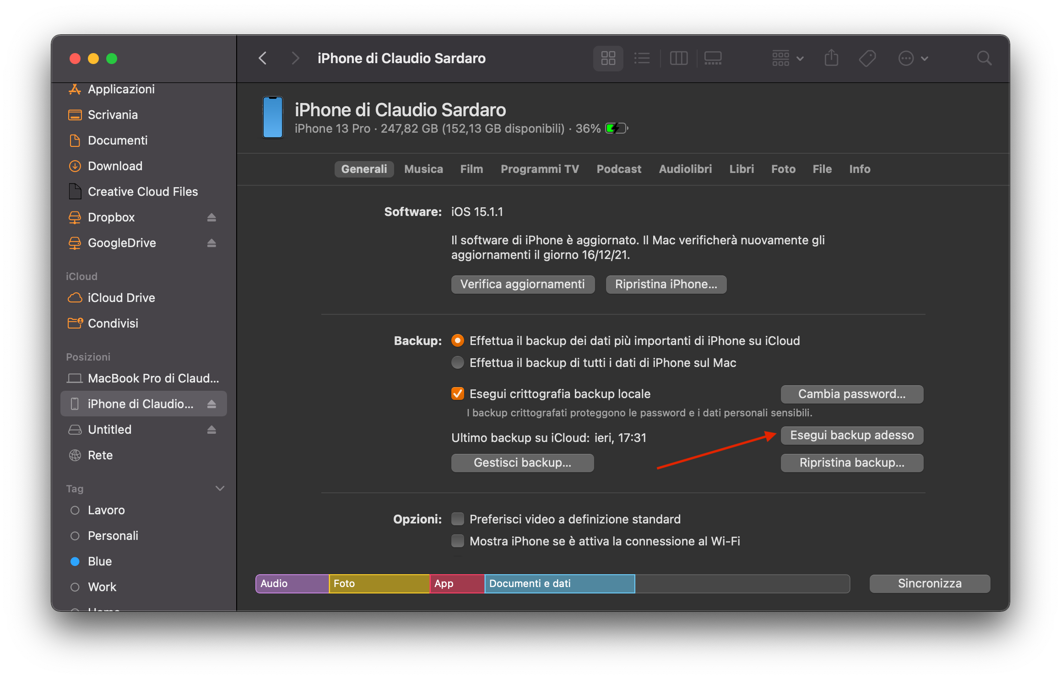Select backup of all data on Mac
1061x679 pixels.
tap(458, 363)
